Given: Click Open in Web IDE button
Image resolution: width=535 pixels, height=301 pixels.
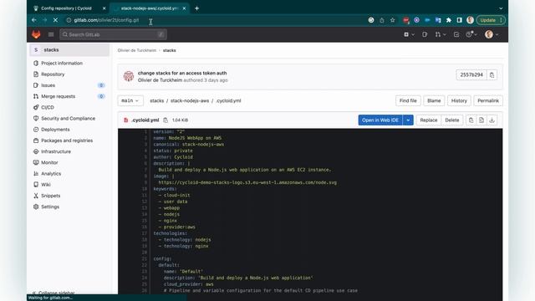Looking at the screenshot, I should 380,120.
